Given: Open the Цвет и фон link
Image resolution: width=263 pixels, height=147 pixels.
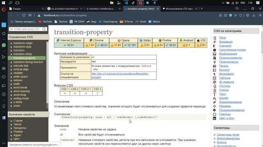Looking at the screenshot, I should tap(226, 118).
